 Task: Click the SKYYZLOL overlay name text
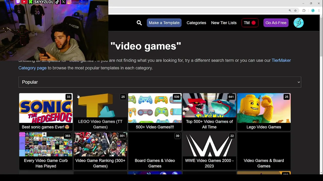tap(44, 2)
